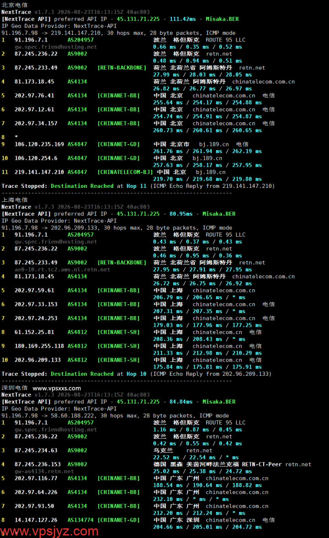Screen dimensions: 329x538
Task: Click hop IP 202.97.93.50
Action: coord(34,506)
